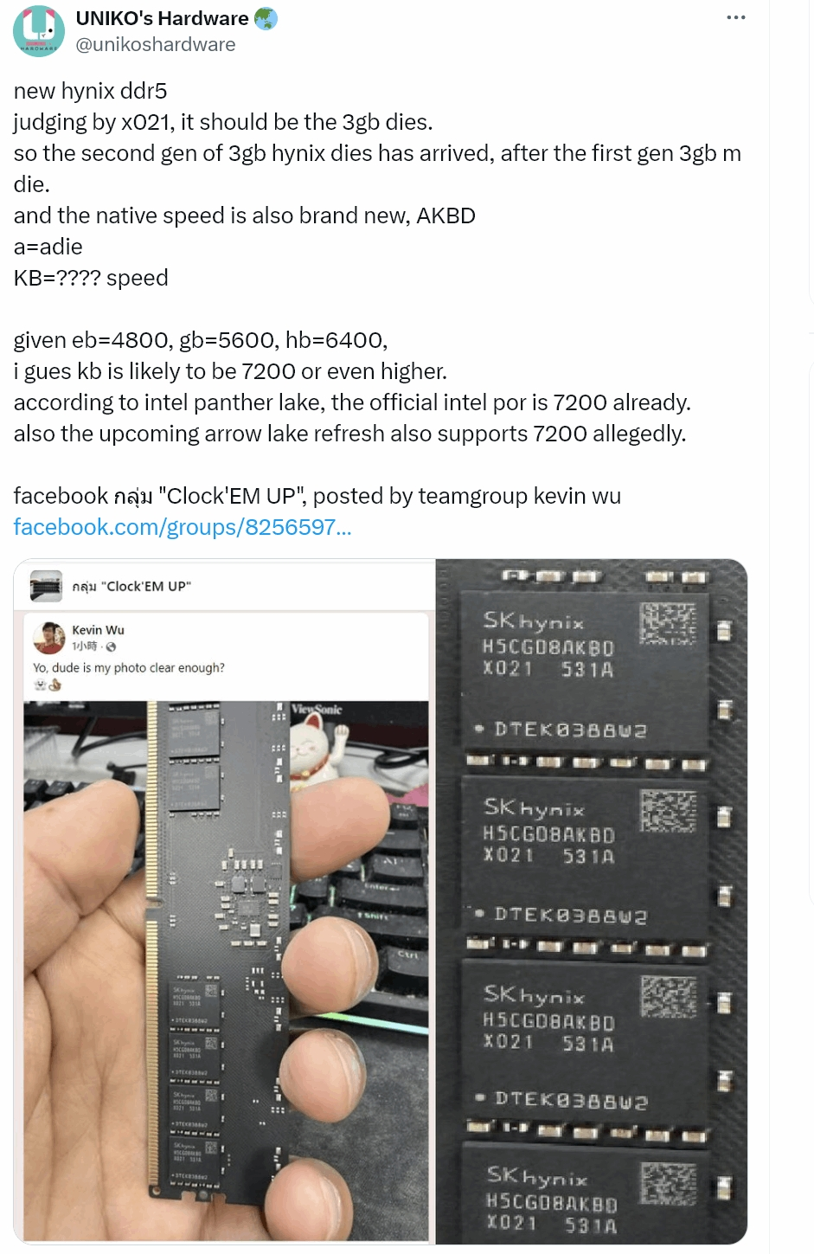Click the QR code on the topmost hynix chip
The image size is (814, 1254).
[668, 624]
